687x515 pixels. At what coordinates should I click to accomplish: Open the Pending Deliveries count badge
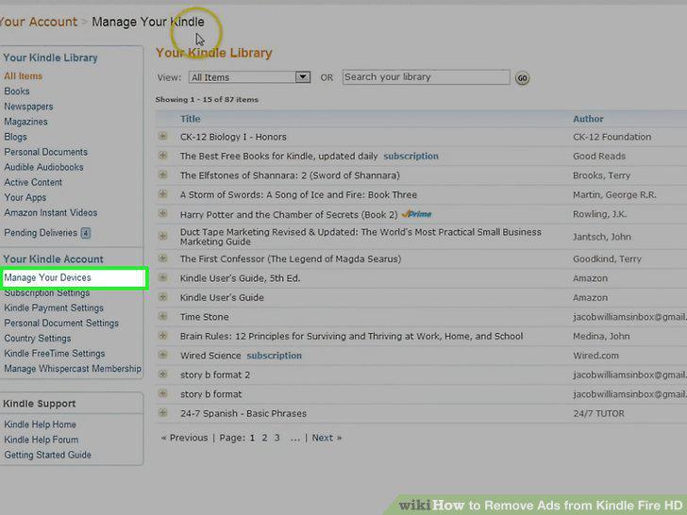[x=86, y=233]
